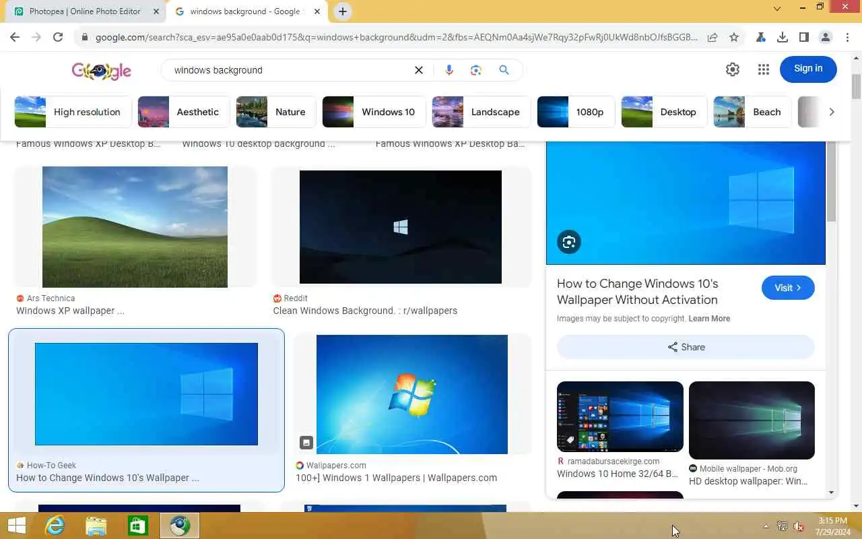Screen dimensions: 862x539
Task: Click into the search input field
Action: [x=290, y=70]
